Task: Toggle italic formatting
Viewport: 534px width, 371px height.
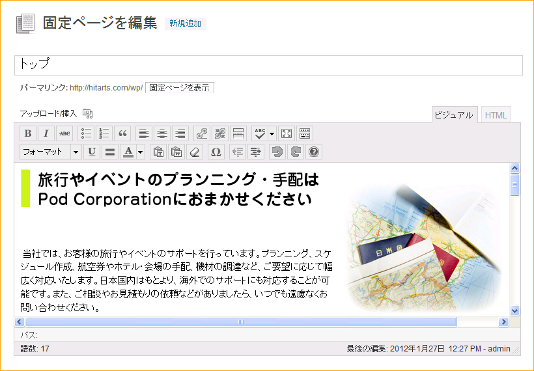Action: pyautogui.click(x=46, y=133)
